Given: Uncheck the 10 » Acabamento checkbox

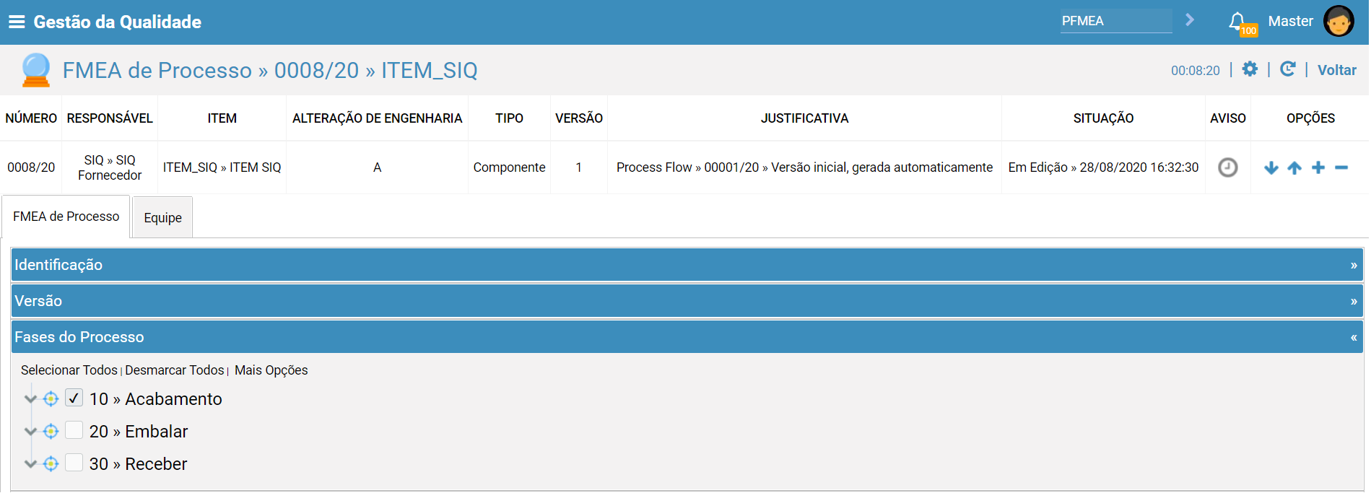Looking at the screenshot, I should coord(74,398).
